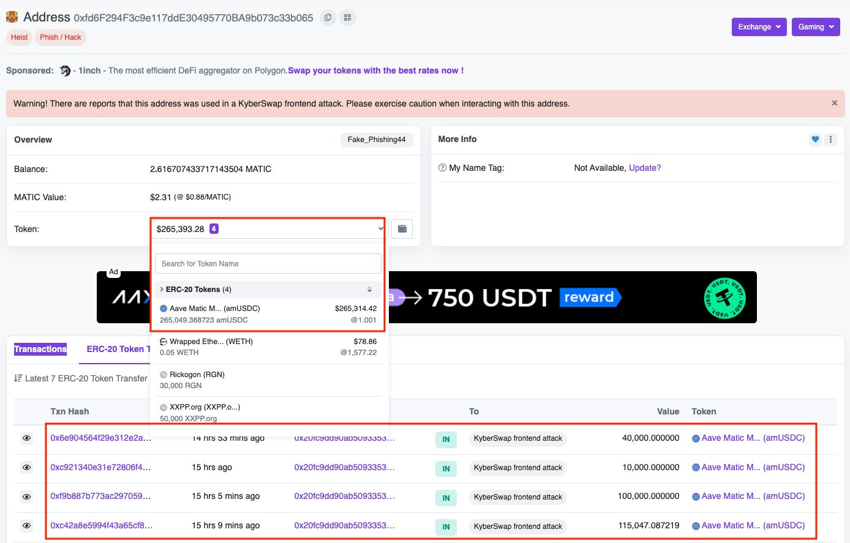View details of transaction 0xc921340e31e72806f4

coord(26,468)
